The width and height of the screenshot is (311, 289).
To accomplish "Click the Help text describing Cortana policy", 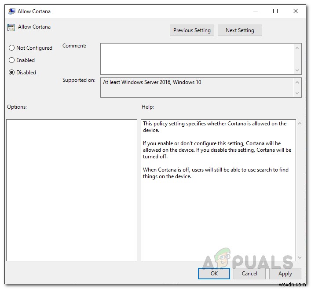I will point(217,150).
